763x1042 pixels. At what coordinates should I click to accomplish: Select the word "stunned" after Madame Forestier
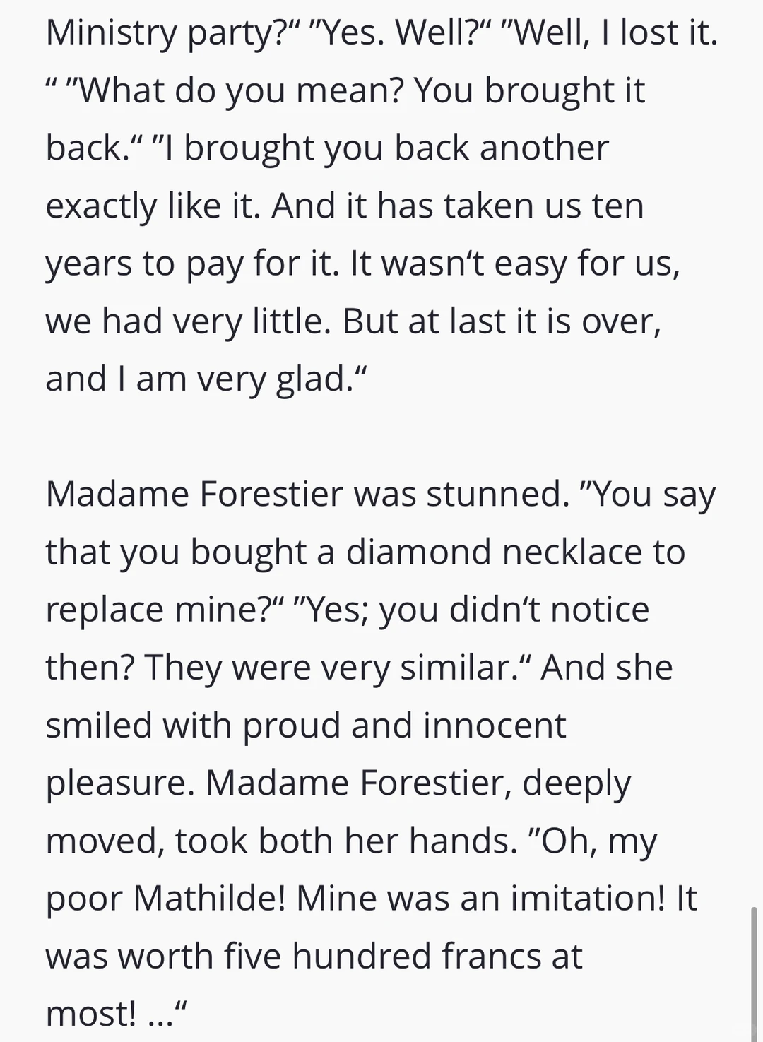click(497, 493)
